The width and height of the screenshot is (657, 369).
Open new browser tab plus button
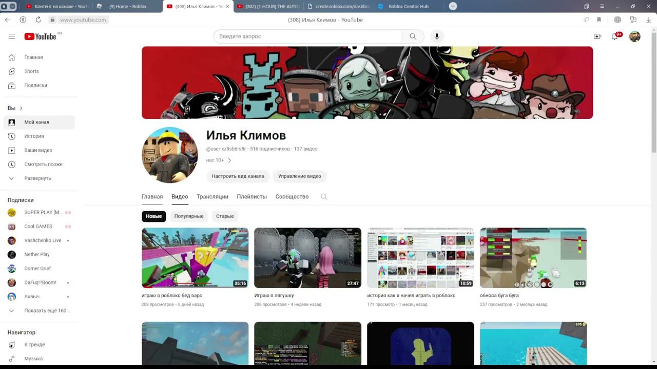point(453,6)
